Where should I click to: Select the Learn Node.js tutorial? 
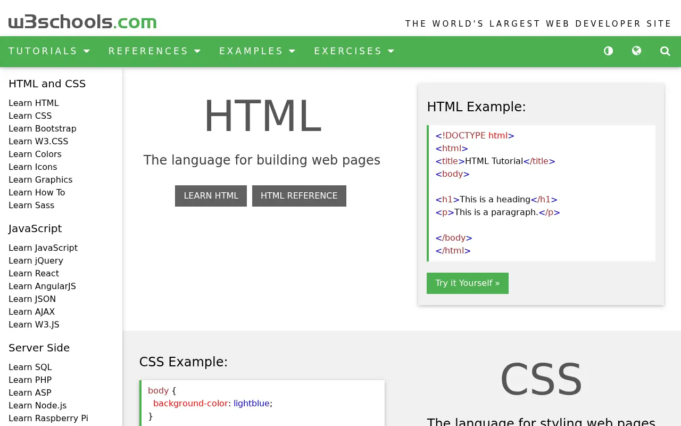point(38,406)
